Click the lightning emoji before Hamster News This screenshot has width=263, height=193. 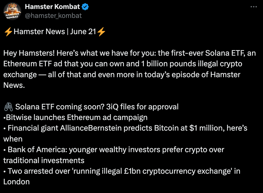pos(8,32)
